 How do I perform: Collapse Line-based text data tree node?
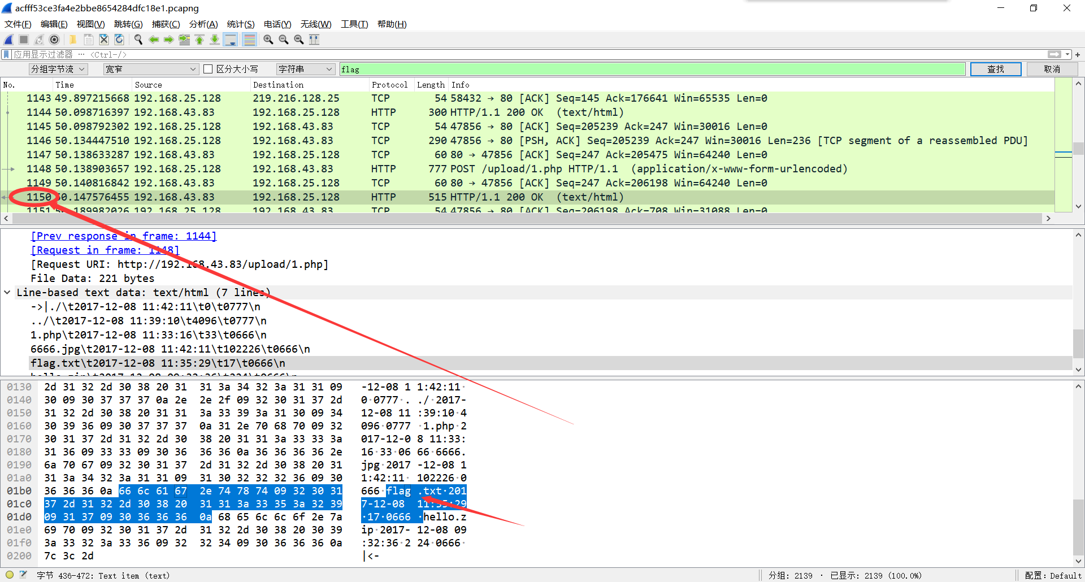[7, 292]
